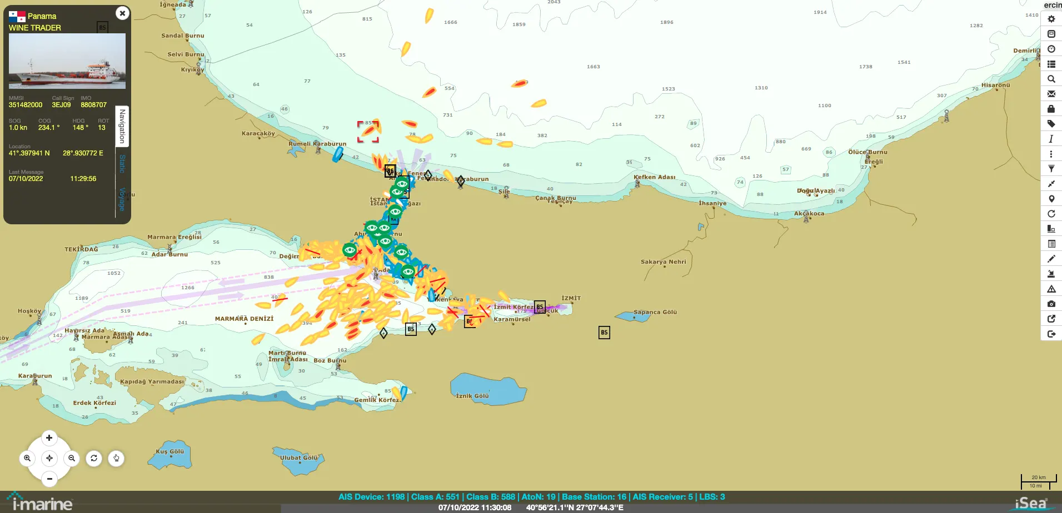1062x513 pixels.
Task: Select the location pin marker tool
Action: 1051,199
